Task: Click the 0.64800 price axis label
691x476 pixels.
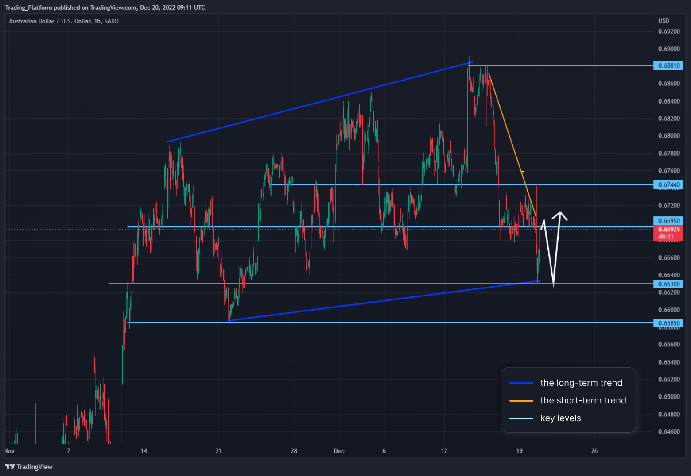Action: tap(669, 415)
